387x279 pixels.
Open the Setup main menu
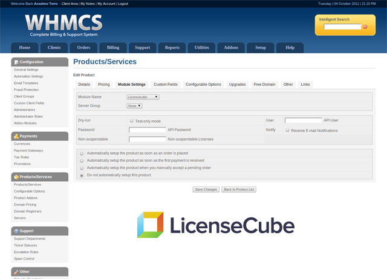[x=261, y=48]
